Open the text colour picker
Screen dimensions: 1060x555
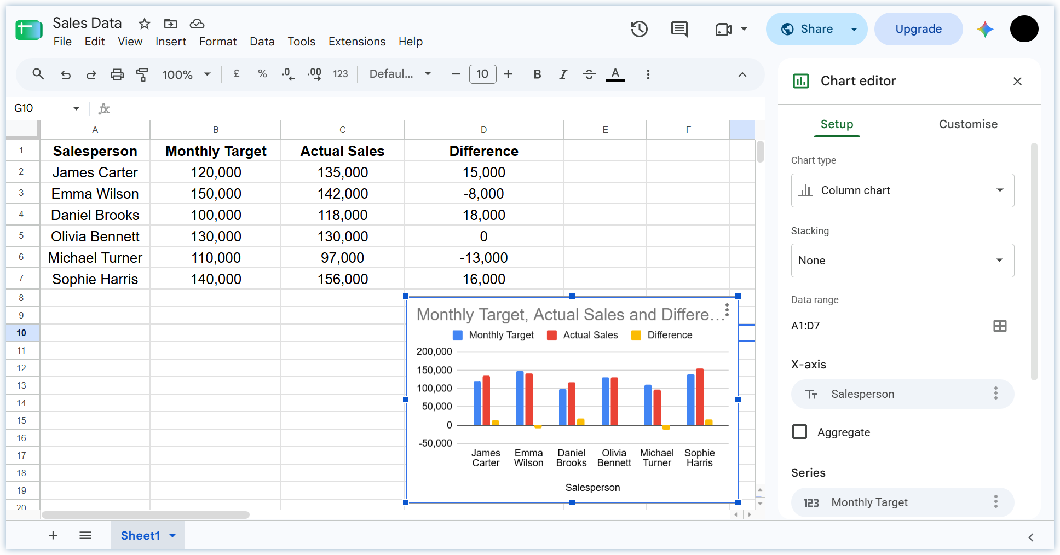(x=615, y=74)
